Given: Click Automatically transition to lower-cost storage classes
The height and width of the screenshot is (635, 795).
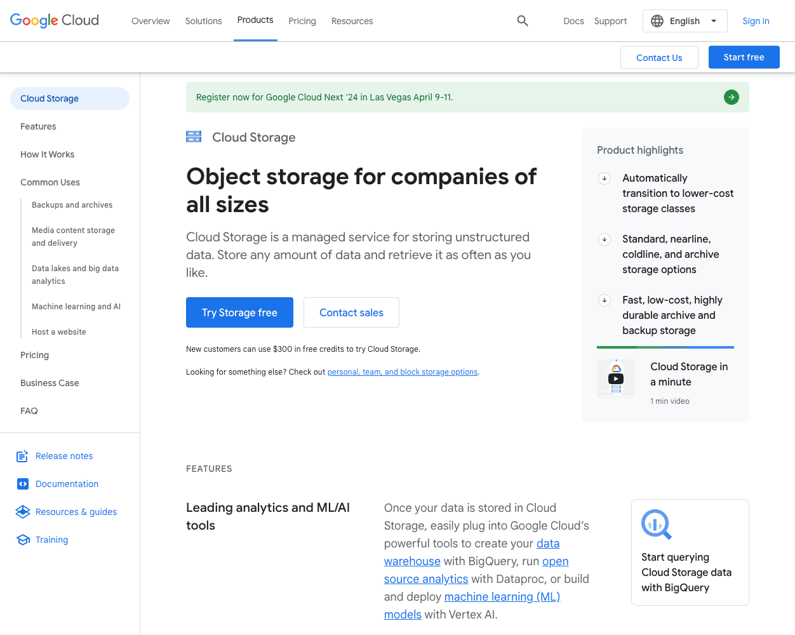Looking at the screenshot, I should pos(678,194).
